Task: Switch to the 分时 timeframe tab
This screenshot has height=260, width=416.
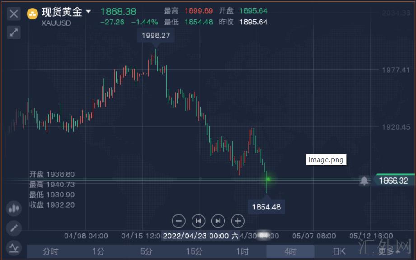Action: pos(50,251)
